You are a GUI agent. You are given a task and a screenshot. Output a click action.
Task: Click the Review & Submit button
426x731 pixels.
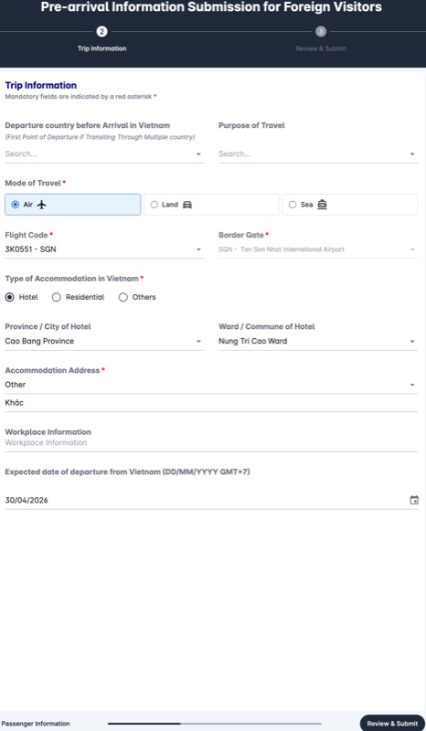point(392,723)
